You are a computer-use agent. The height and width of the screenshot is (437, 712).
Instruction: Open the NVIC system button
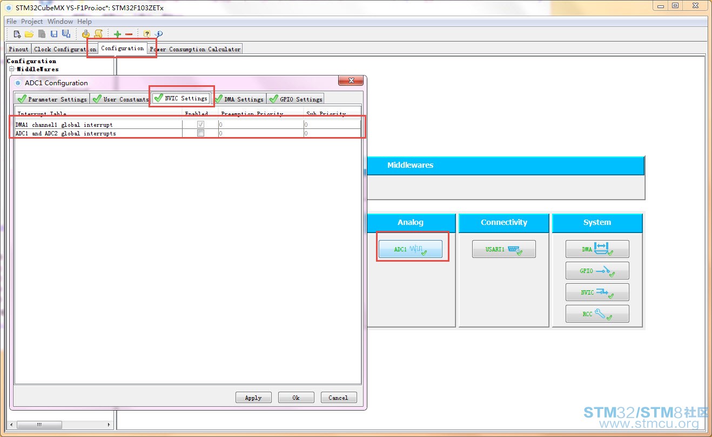point(597,292)
